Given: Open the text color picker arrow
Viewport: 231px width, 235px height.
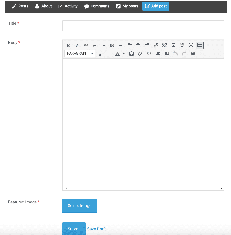Looking at the screenshot, I should pos(124,54).
